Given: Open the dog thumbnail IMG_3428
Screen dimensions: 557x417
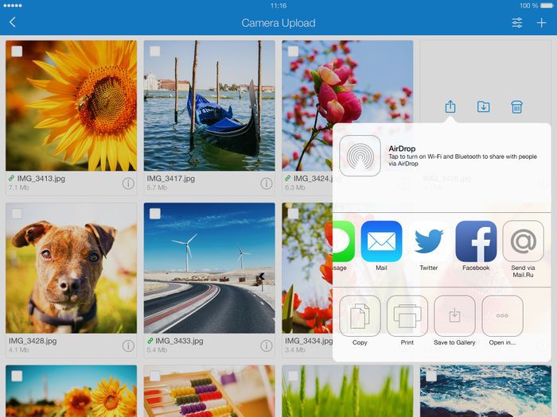Looking at the screenshot, I should (x=71, y=268).
